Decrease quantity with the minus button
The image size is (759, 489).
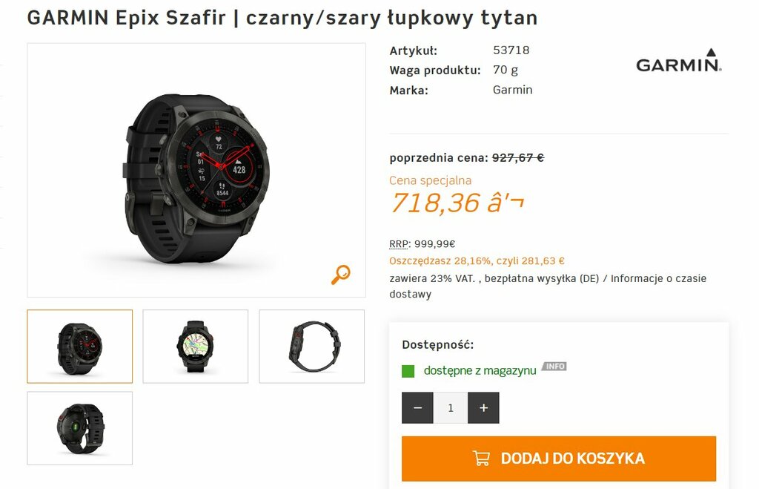pyautogui.click(x=417, y=407)
